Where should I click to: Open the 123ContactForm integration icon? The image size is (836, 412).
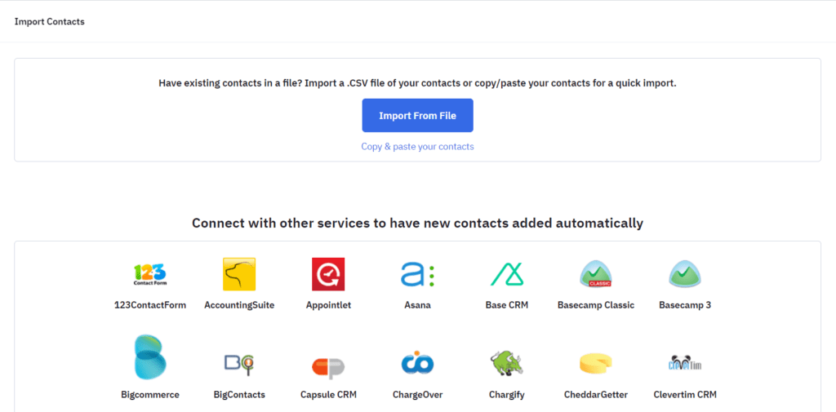tap(150, 274)
